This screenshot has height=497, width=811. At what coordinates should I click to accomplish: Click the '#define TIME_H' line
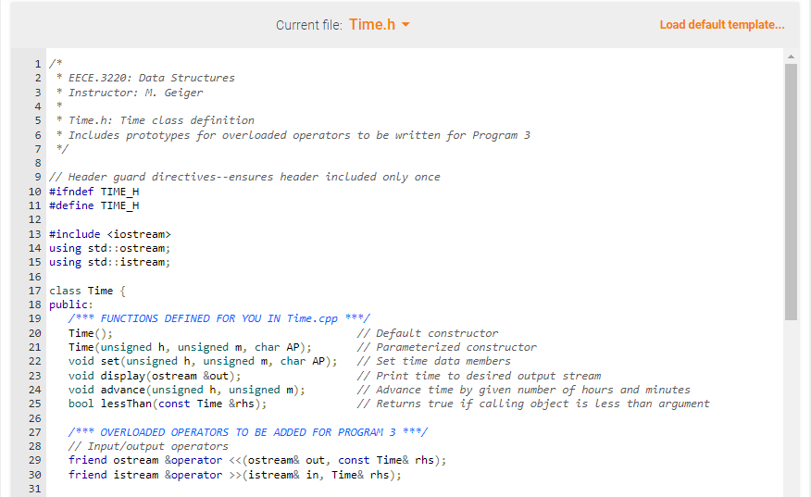tap(94, 205)
